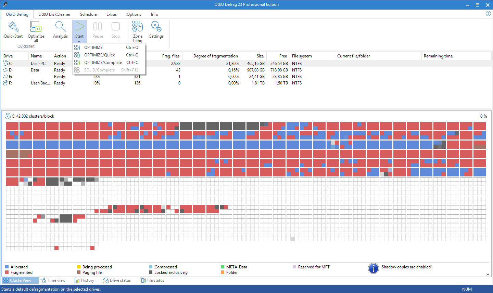Open the Info ribbon tab
This screenshot has height=293, width=493.
(154, 14)
